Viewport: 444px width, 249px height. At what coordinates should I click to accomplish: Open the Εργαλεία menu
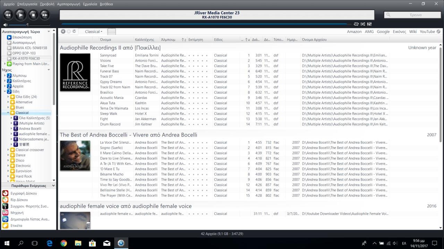[90, 4]
